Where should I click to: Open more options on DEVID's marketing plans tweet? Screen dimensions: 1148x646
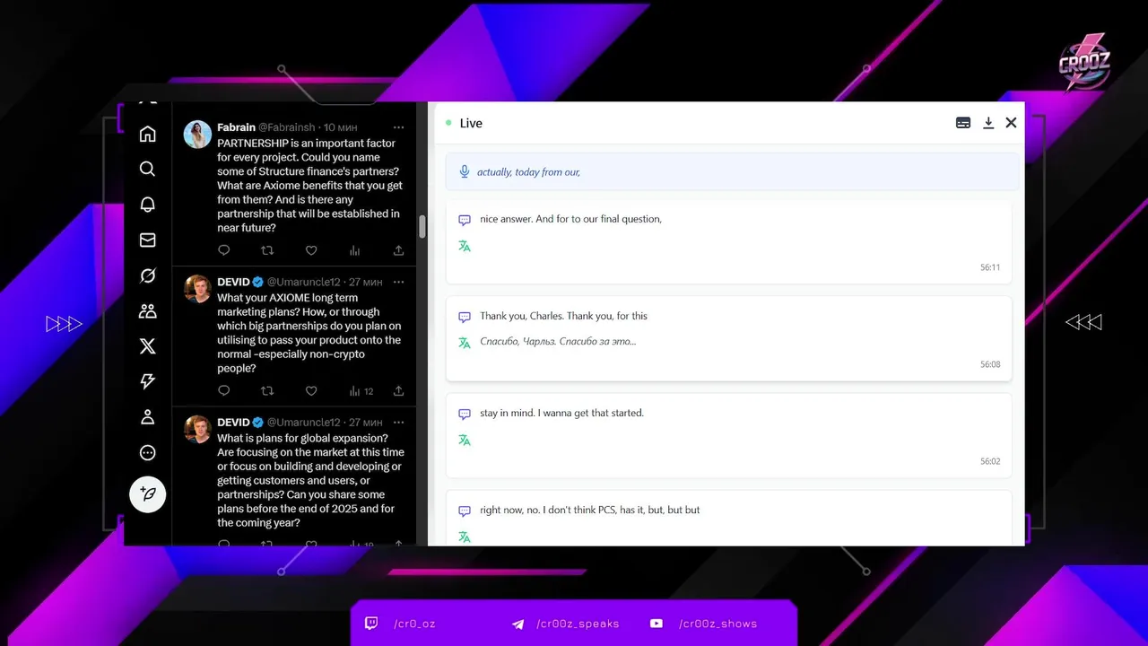(x=398, y=282)
